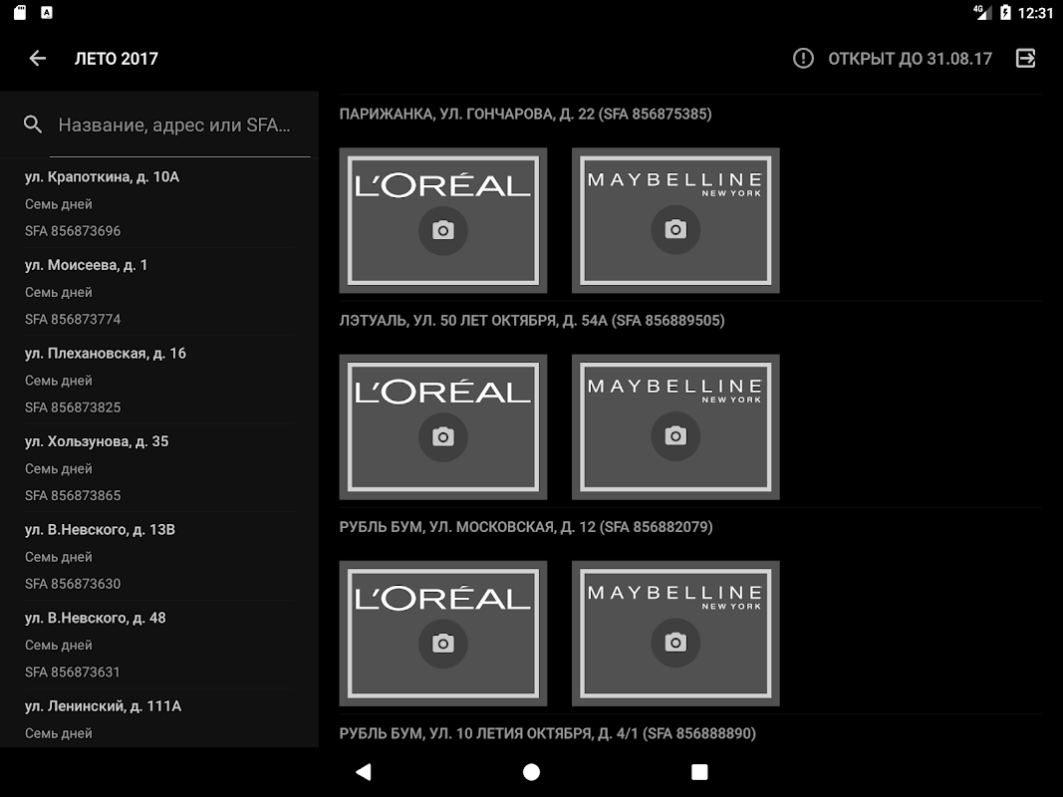Viewport: 1063px width, 797px height.
Task: Tap the battery icon in status bar
Action: [1005, 12]
